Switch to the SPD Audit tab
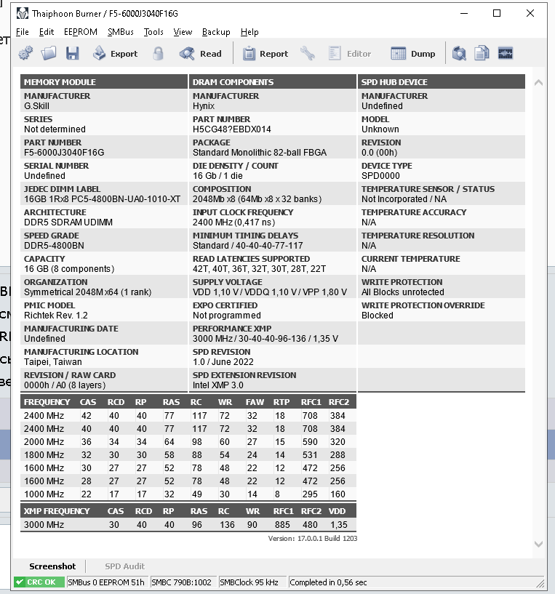Viewport: 555px width, 594px height. 124,566
